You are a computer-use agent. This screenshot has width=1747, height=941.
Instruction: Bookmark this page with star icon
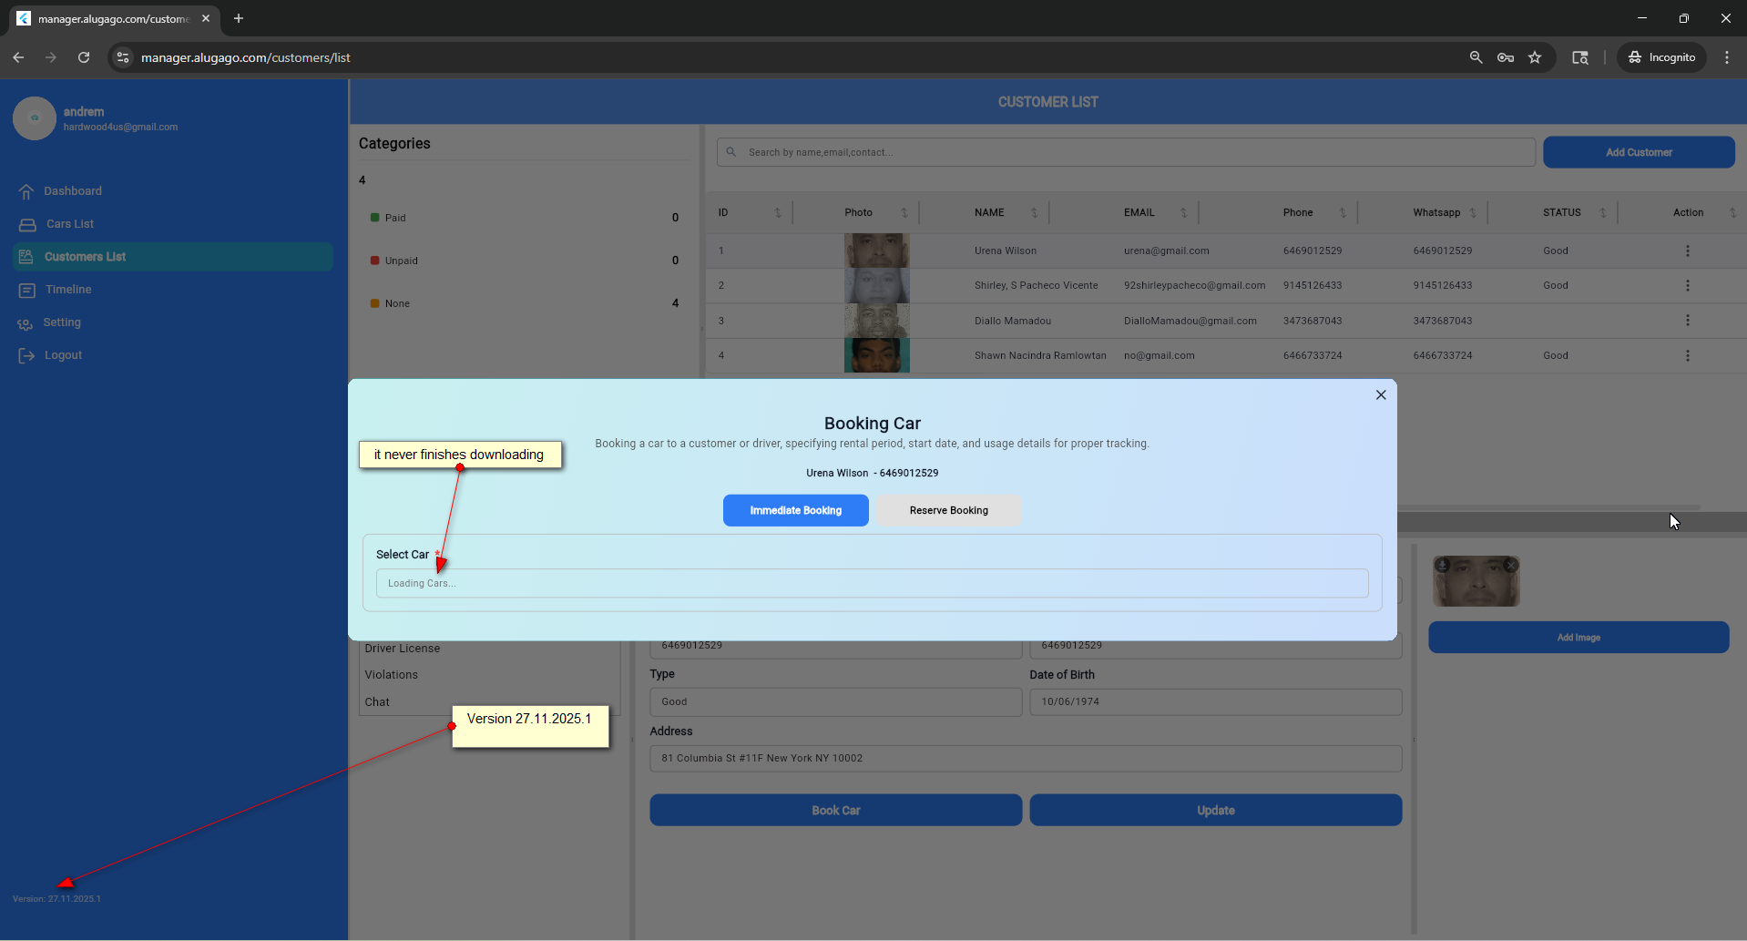click(x=1535, y=57)
